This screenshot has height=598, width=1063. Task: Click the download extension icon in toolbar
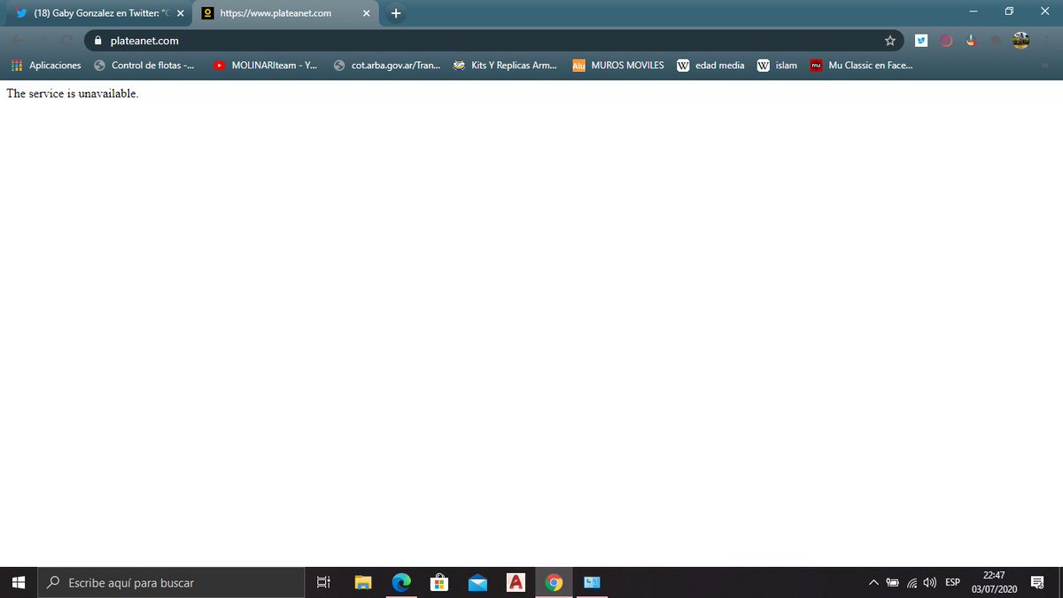pos(972,41)
